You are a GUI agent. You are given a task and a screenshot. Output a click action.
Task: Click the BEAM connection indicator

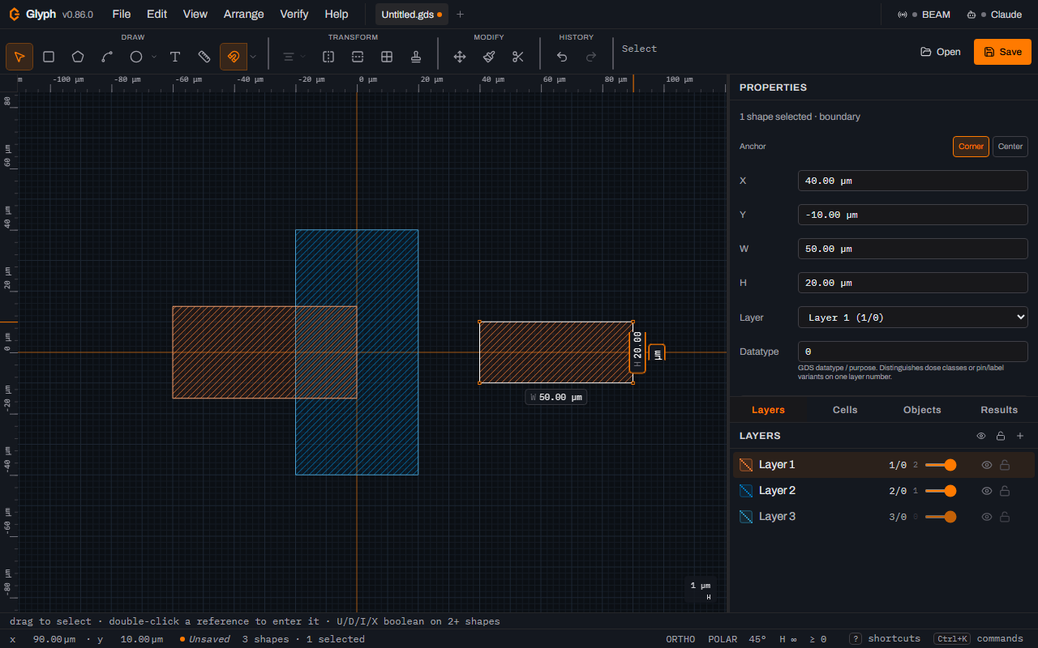point(924,15)
